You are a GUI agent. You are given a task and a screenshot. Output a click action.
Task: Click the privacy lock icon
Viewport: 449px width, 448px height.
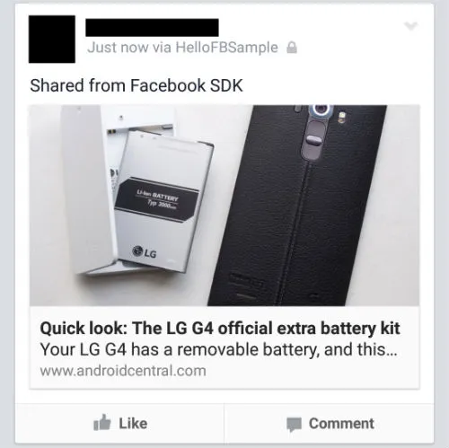pos(292,48)
